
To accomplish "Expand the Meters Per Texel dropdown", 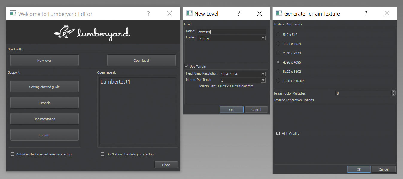I will pyautogui.click(x=263, y=80).
